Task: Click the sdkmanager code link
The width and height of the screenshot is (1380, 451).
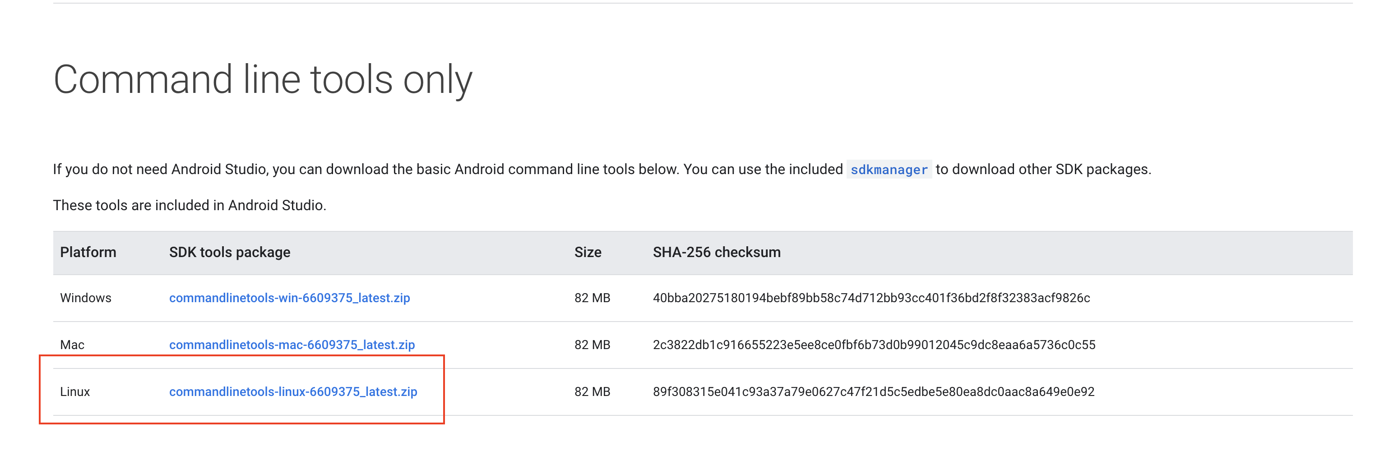Action: coord(889,170)
